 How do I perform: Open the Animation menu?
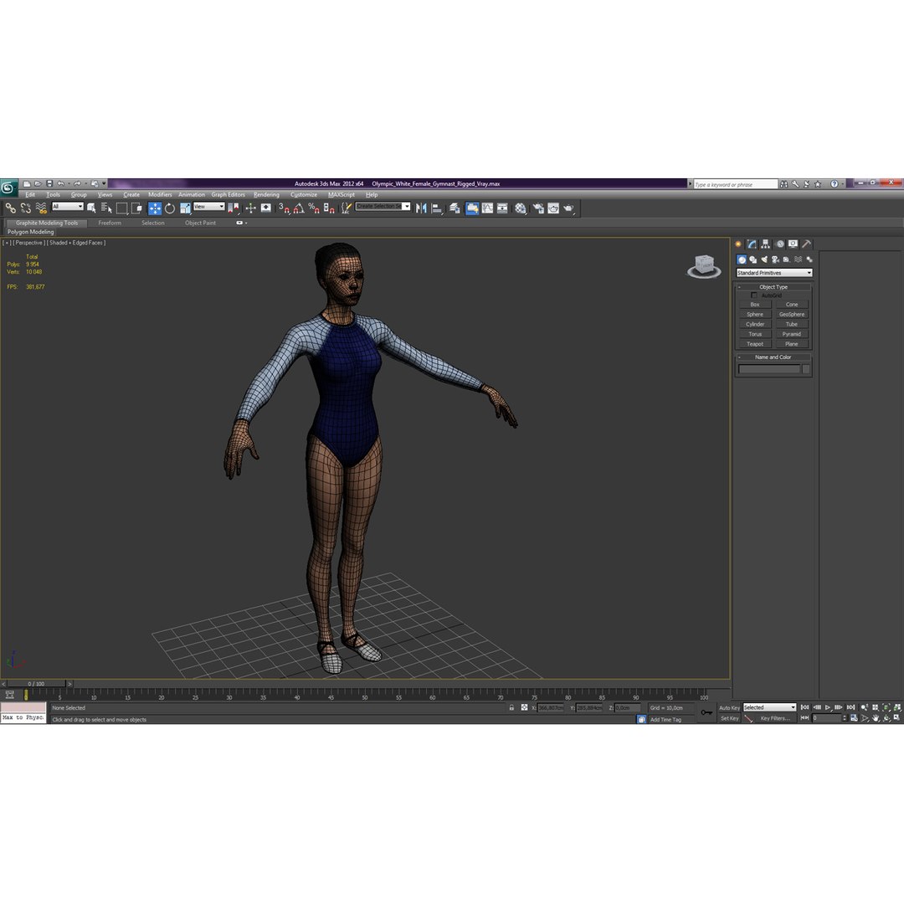coord(192,195)
